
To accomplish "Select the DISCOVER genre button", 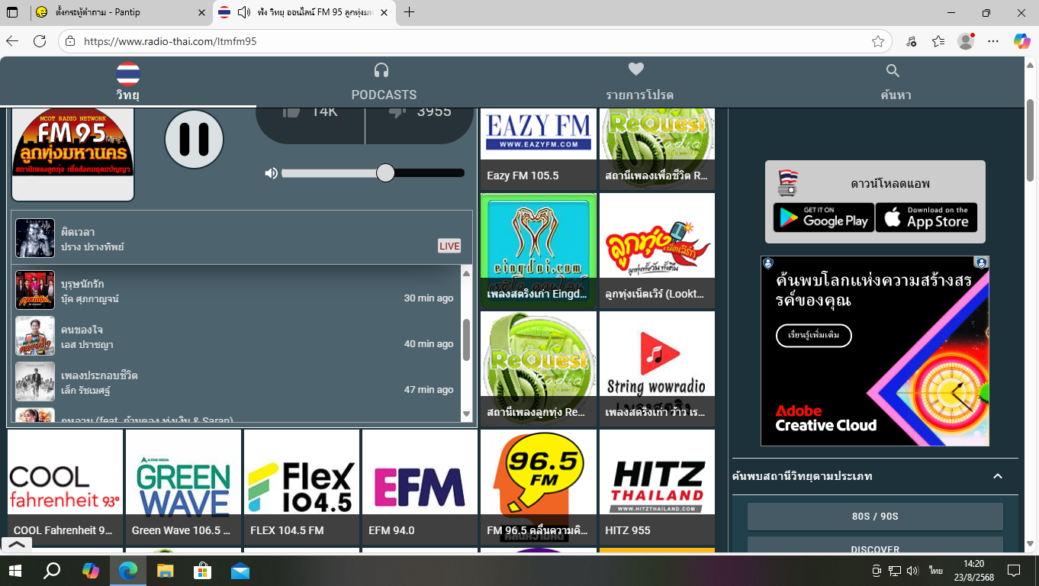I will [x=875, y=545].
